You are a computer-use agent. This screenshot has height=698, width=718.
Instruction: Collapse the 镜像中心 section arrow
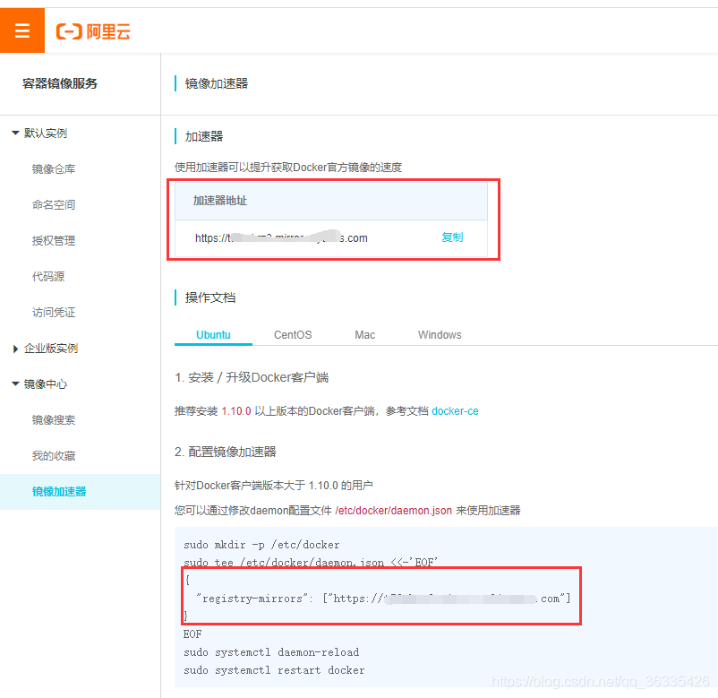pos(15,384)
